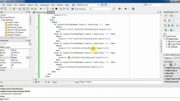Open Help with blue question icon
The width and height of the screenshot is (180, 101).
[133, 9]
